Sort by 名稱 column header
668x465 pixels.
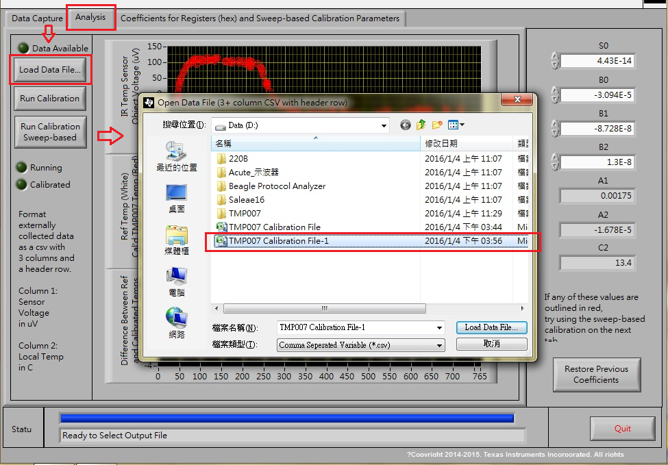tap(316, 144)
